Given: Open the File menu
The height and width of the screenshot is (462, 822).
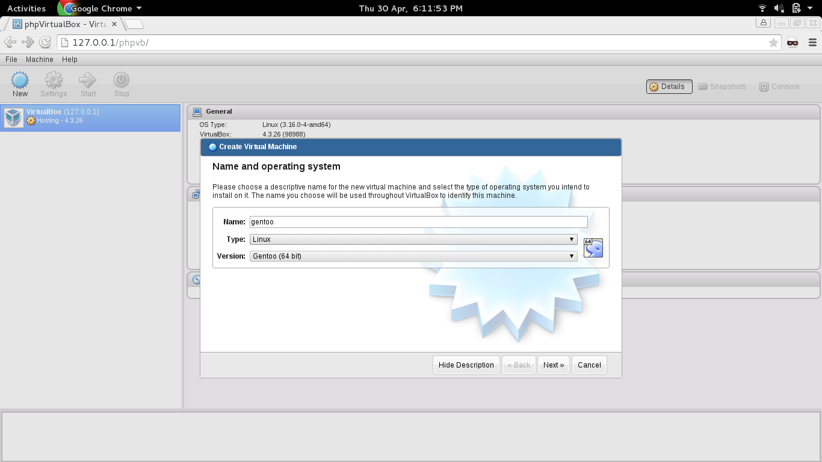Looking at the screenshot, I should coord(11,60).
